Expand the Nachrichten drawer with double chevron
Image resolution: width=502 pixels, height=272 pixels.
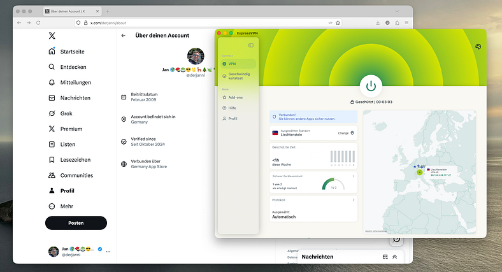395,256
